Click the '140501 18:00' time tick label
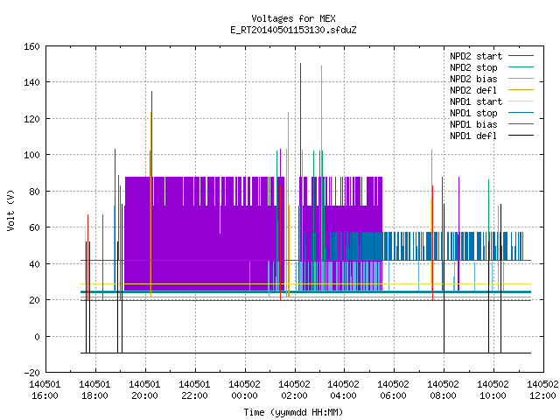 [94, 390]
